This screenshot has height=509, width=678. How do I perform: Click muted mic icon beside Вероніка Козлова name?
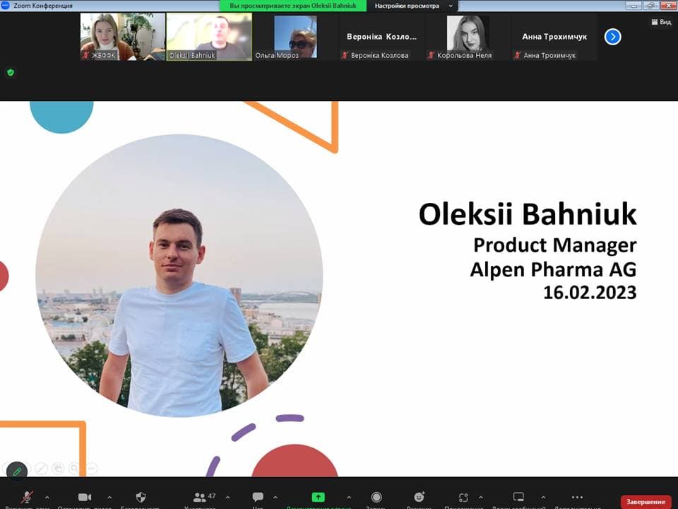(345, 55)
